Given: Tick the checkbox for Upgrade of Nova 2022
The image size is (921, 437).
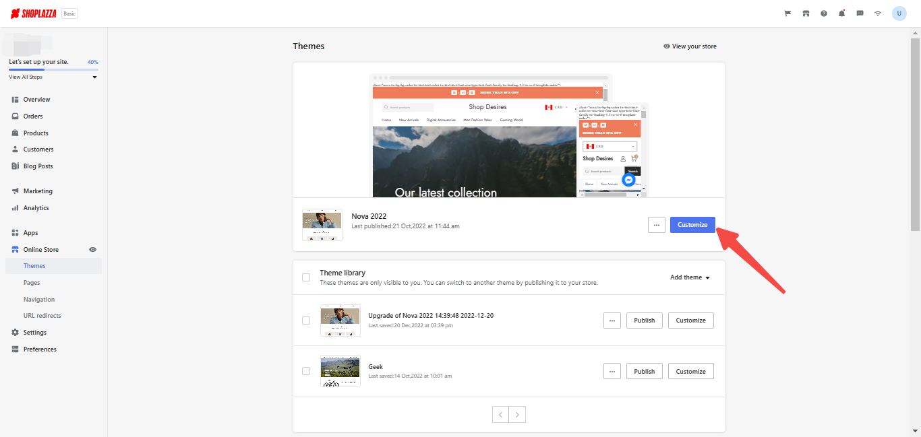Looking at the screenshot, I should pos(306,321).
